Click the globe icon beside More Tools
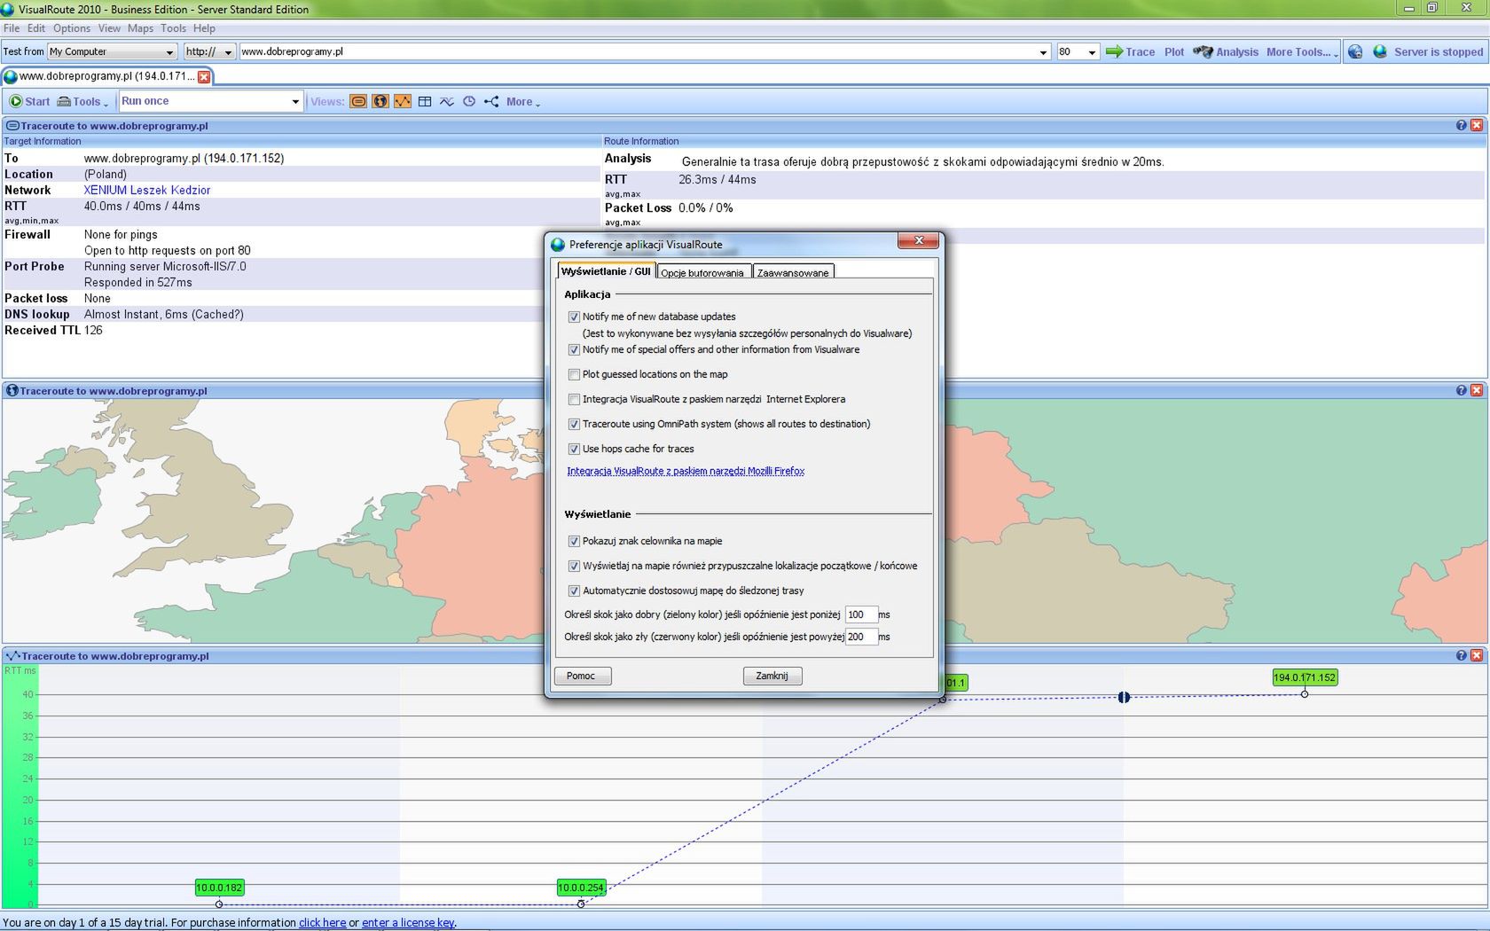This screenshot has height=931, width=1490. pos(1355,51)
